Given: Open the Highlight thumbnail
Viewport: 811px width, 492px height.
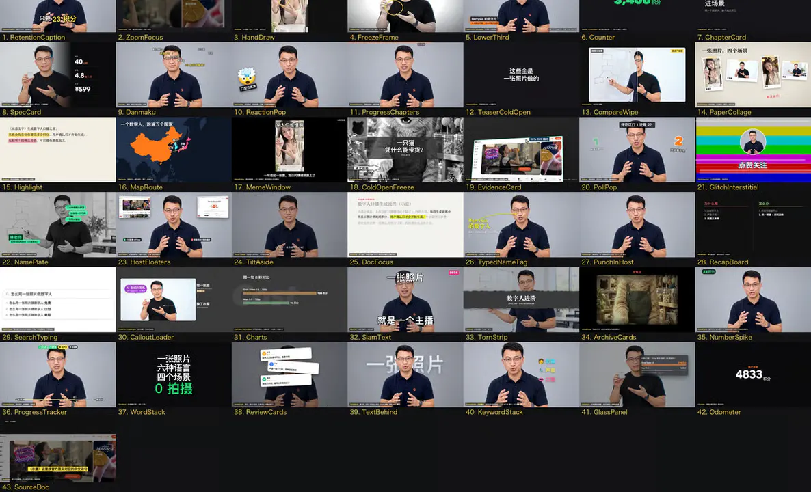Looking at the screenshot, I should pyautogui.click(x=58, y=150).
